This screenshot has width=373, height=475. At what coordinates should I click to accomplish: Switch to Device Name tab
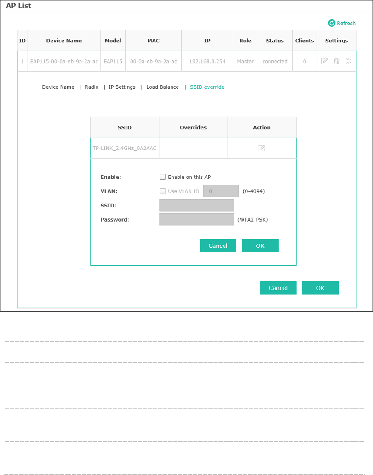coord(58,87)
